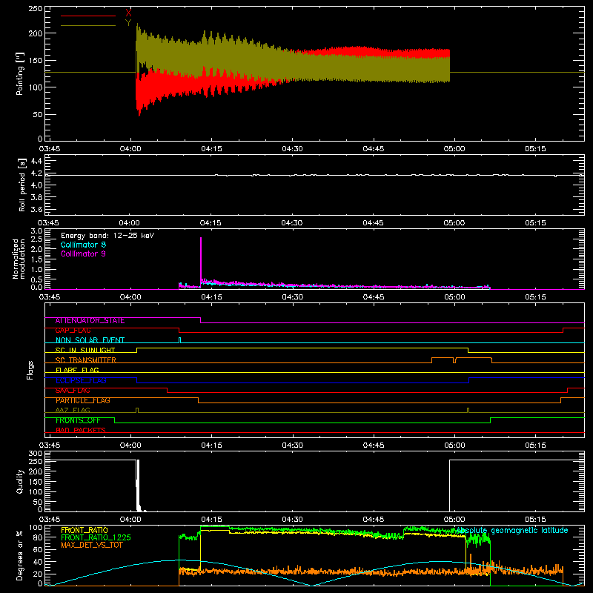Click the 'Degrees or %' axis title
Image resolution: width=593 pixels, height=593 pixels.
(20, 555)
